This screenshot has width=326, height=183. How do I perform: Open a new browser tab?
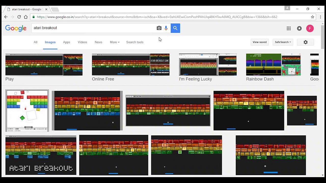click(x=55, y=9)
